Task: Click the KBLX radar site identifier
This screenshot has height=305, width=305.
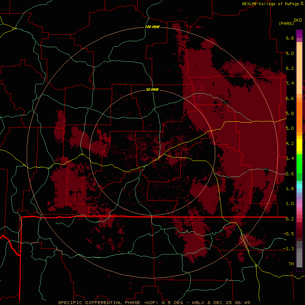Action: pyautogui.click(x=198, y=303)
